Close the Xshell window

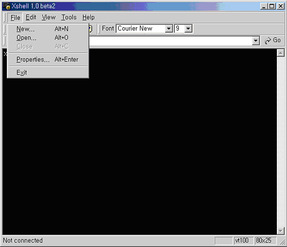pos(281,6)
